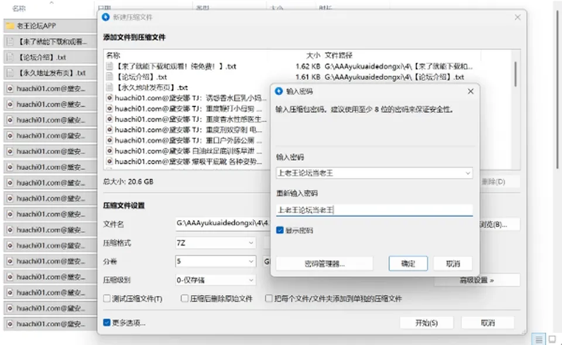The width and height of the screenshot is (562, 345).
Task: Click the archive file list's vertical scrollbar
Action: coord(516,74)
